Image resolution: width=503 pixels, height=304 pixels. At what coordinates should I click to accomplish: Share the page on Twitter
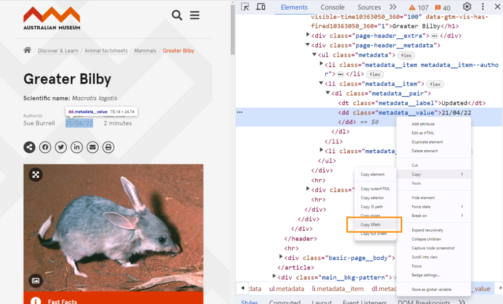click(60, 147)
